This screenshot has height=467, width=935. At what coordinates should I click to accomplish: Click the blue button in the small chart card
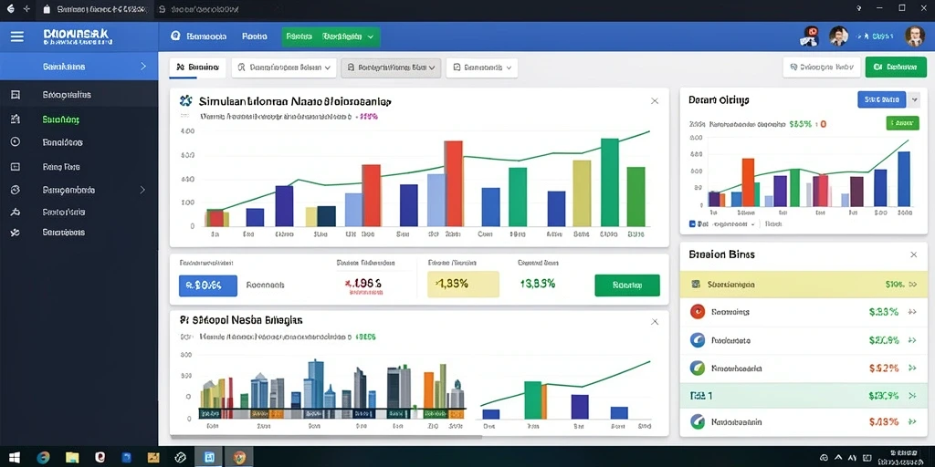click(881, 99)
